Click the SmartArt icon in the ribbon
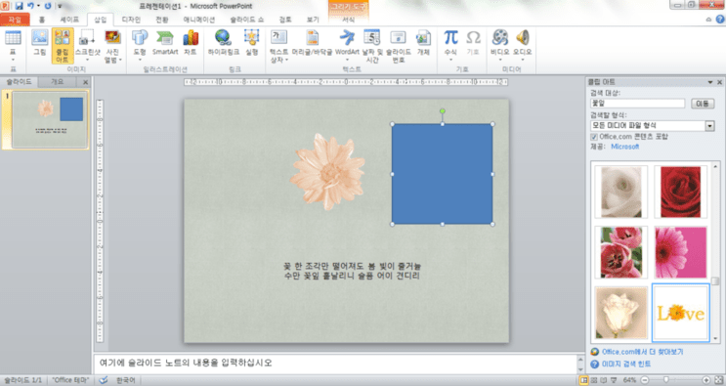Screen dimensions: 726x386 165,43
